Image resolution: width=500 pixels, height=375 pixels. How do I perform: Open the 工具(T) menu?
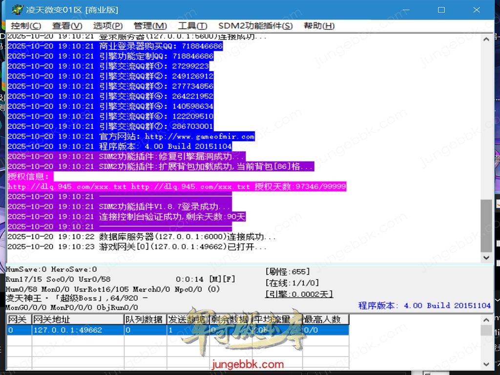coord(192,26)
